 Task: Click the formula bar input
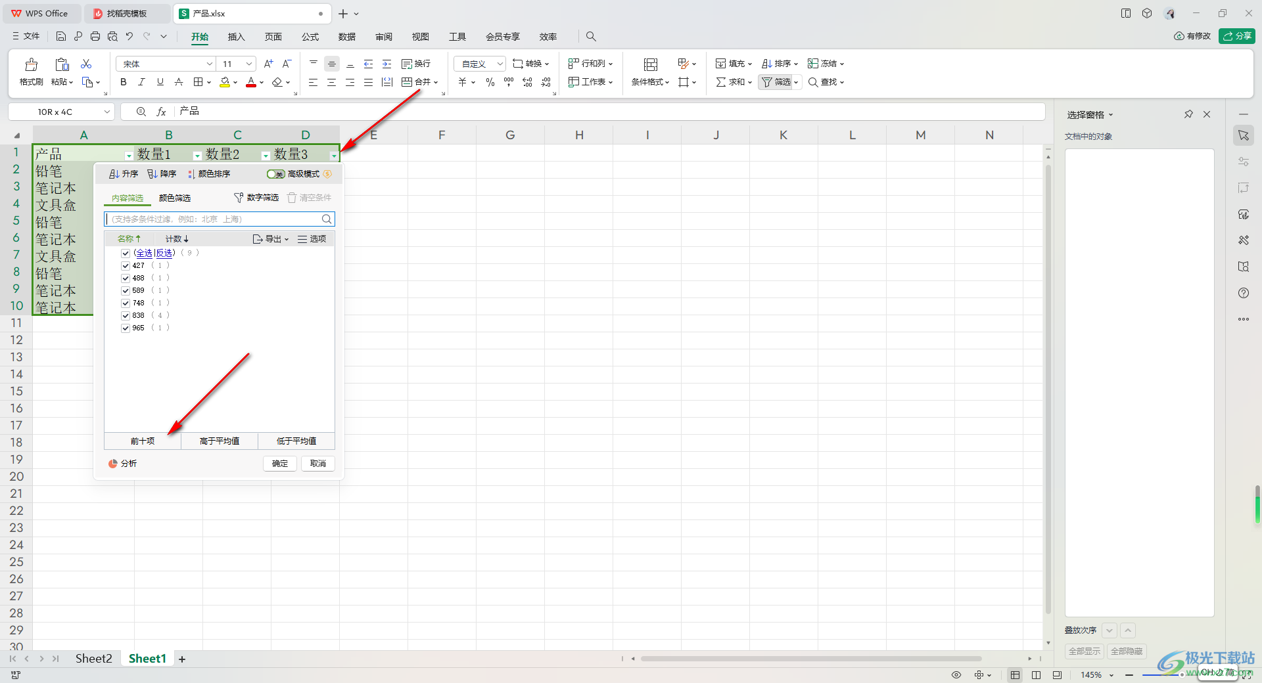(x=610, y=112)
